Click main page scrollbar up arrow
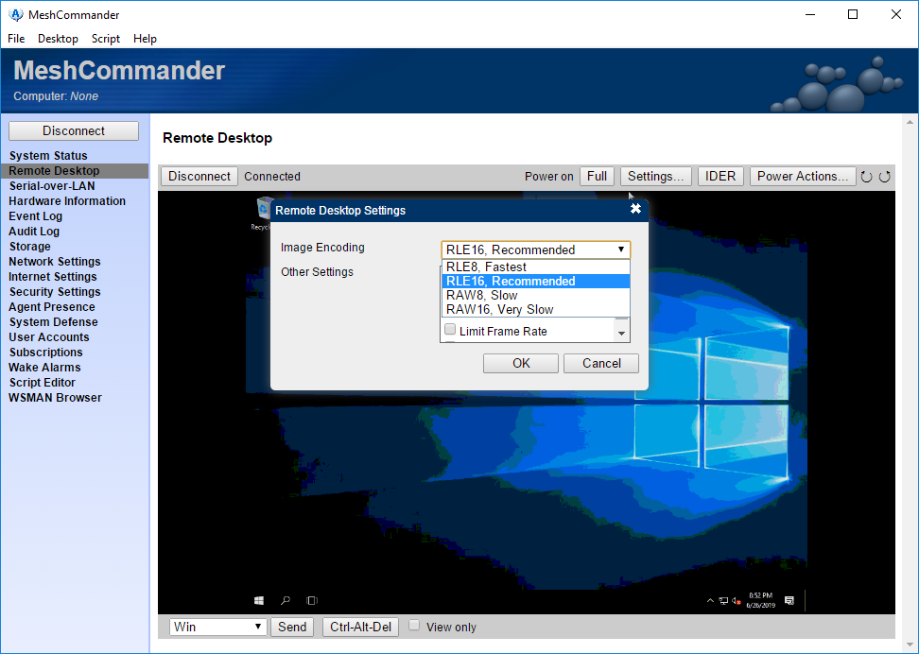Image resolution: width=919 pixels, height=654 pixels. 910,123
